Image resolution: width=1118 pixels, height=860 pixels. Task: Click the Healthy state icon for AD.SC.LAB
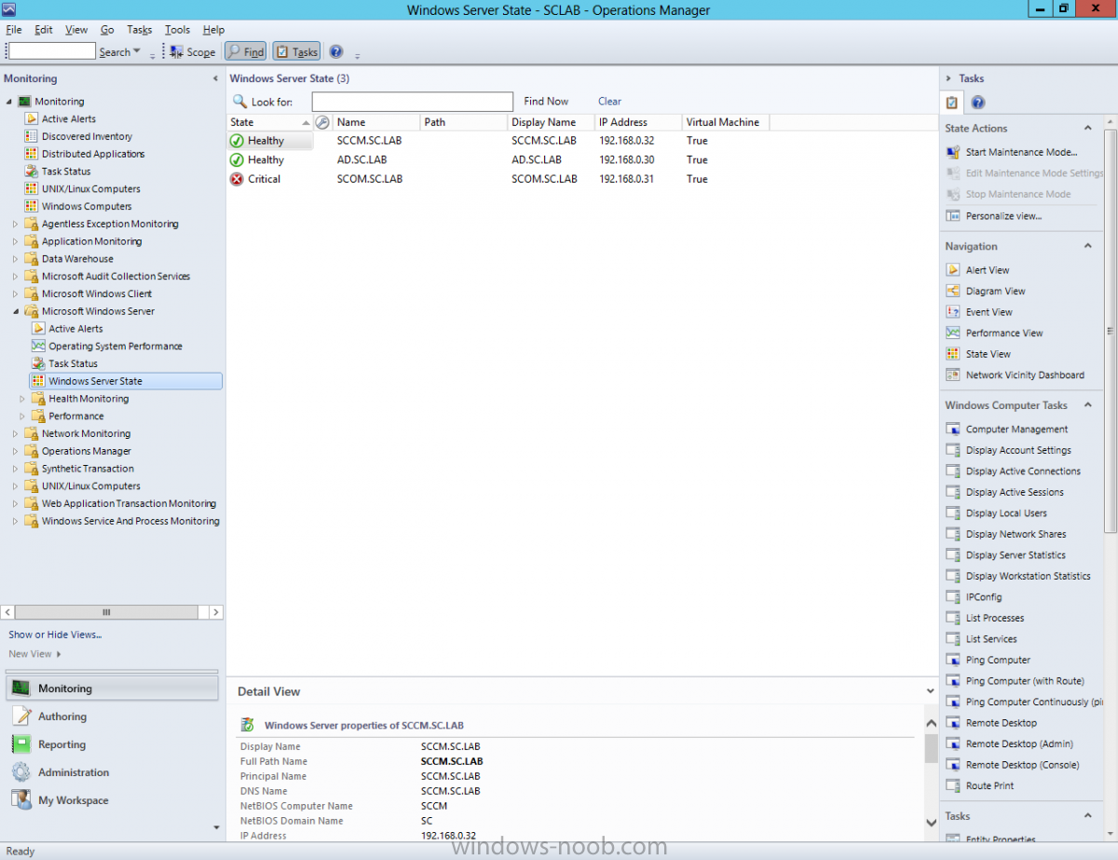tap(237, 160)
